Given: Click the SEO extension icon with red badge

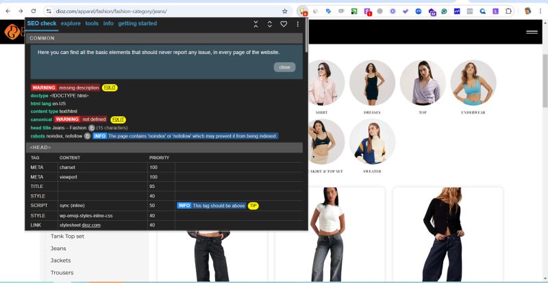Looking at the screenshot, I should coord(303,11).
